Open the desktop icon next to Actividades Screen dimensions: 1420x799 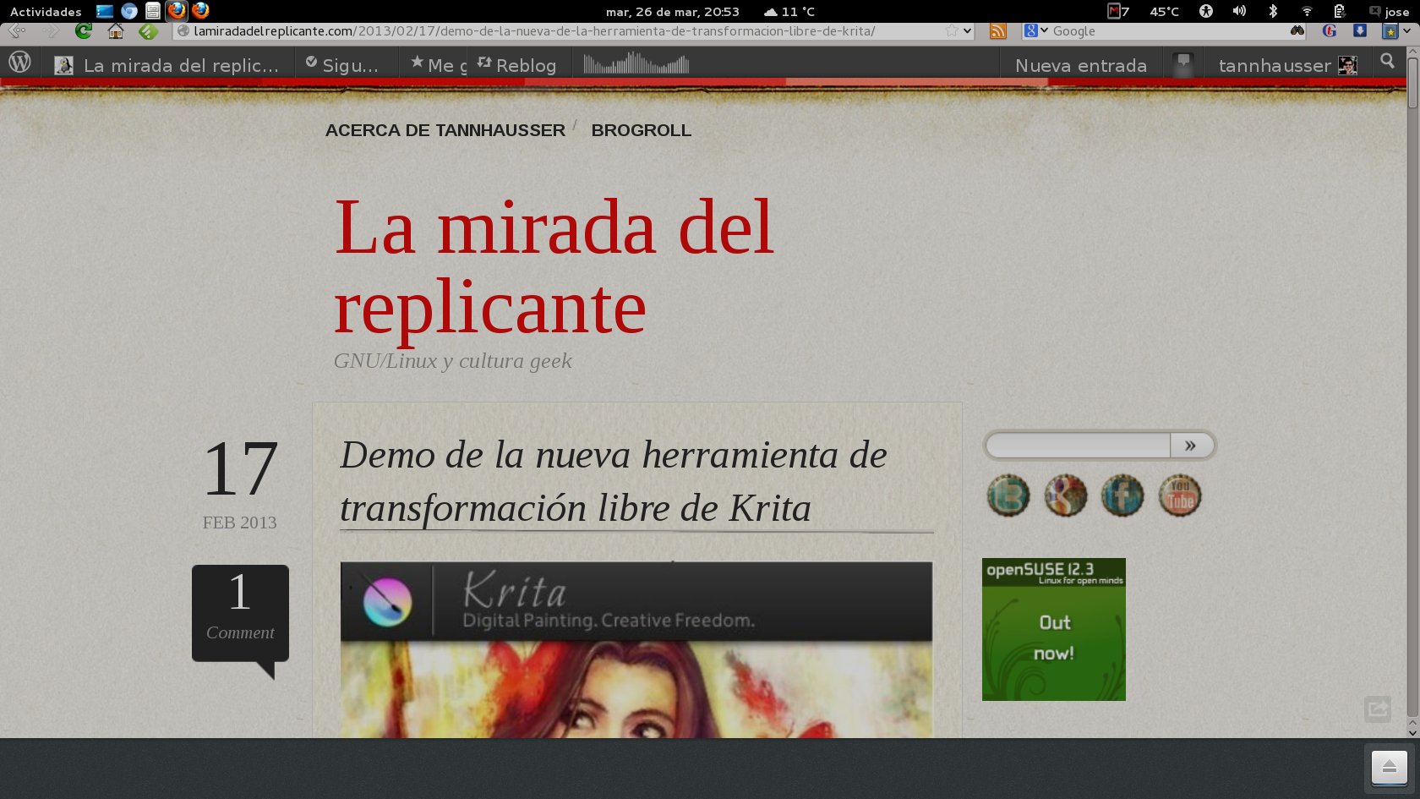click(105, 11)
